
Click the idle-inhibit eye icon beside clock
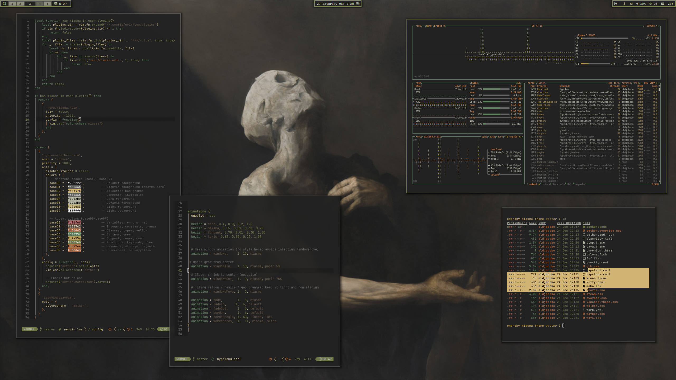(358, 4)
